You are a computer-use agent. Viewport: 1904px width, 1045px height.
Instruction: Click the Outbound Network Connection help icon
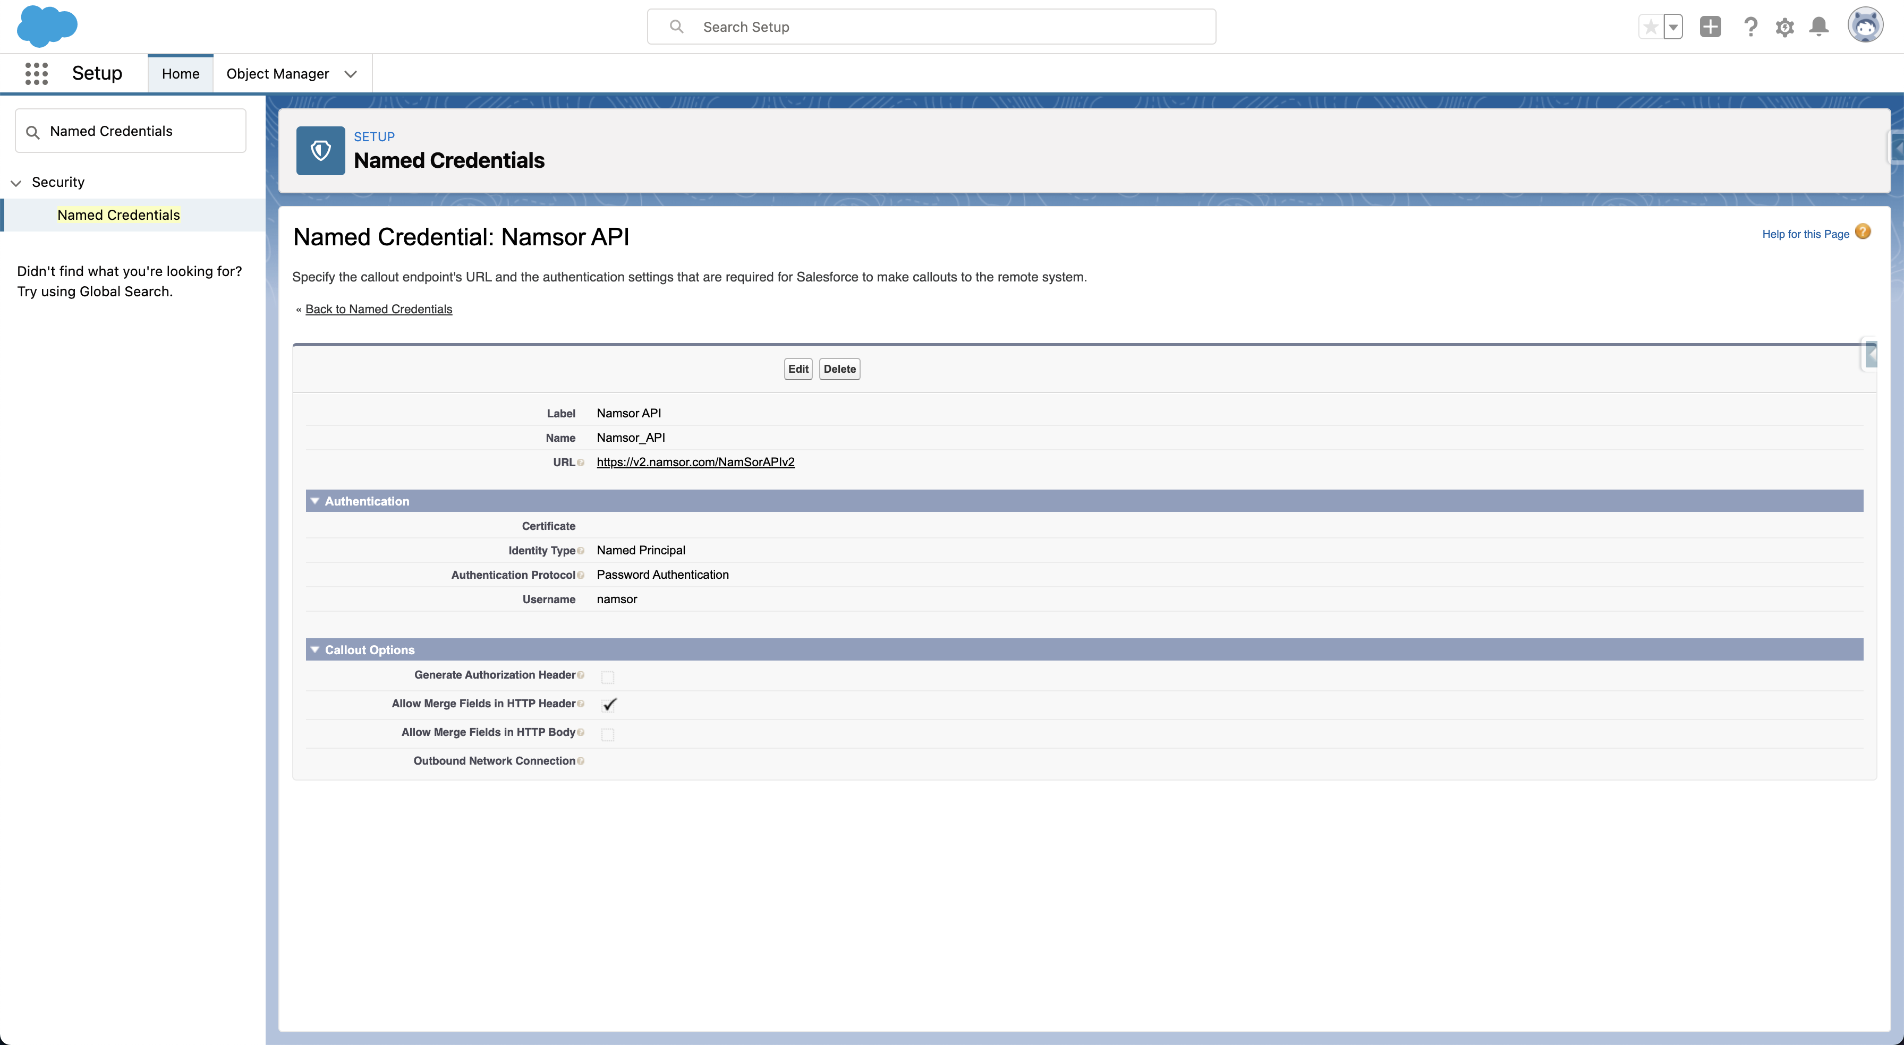pyautogui.click(x=580, y=761)
